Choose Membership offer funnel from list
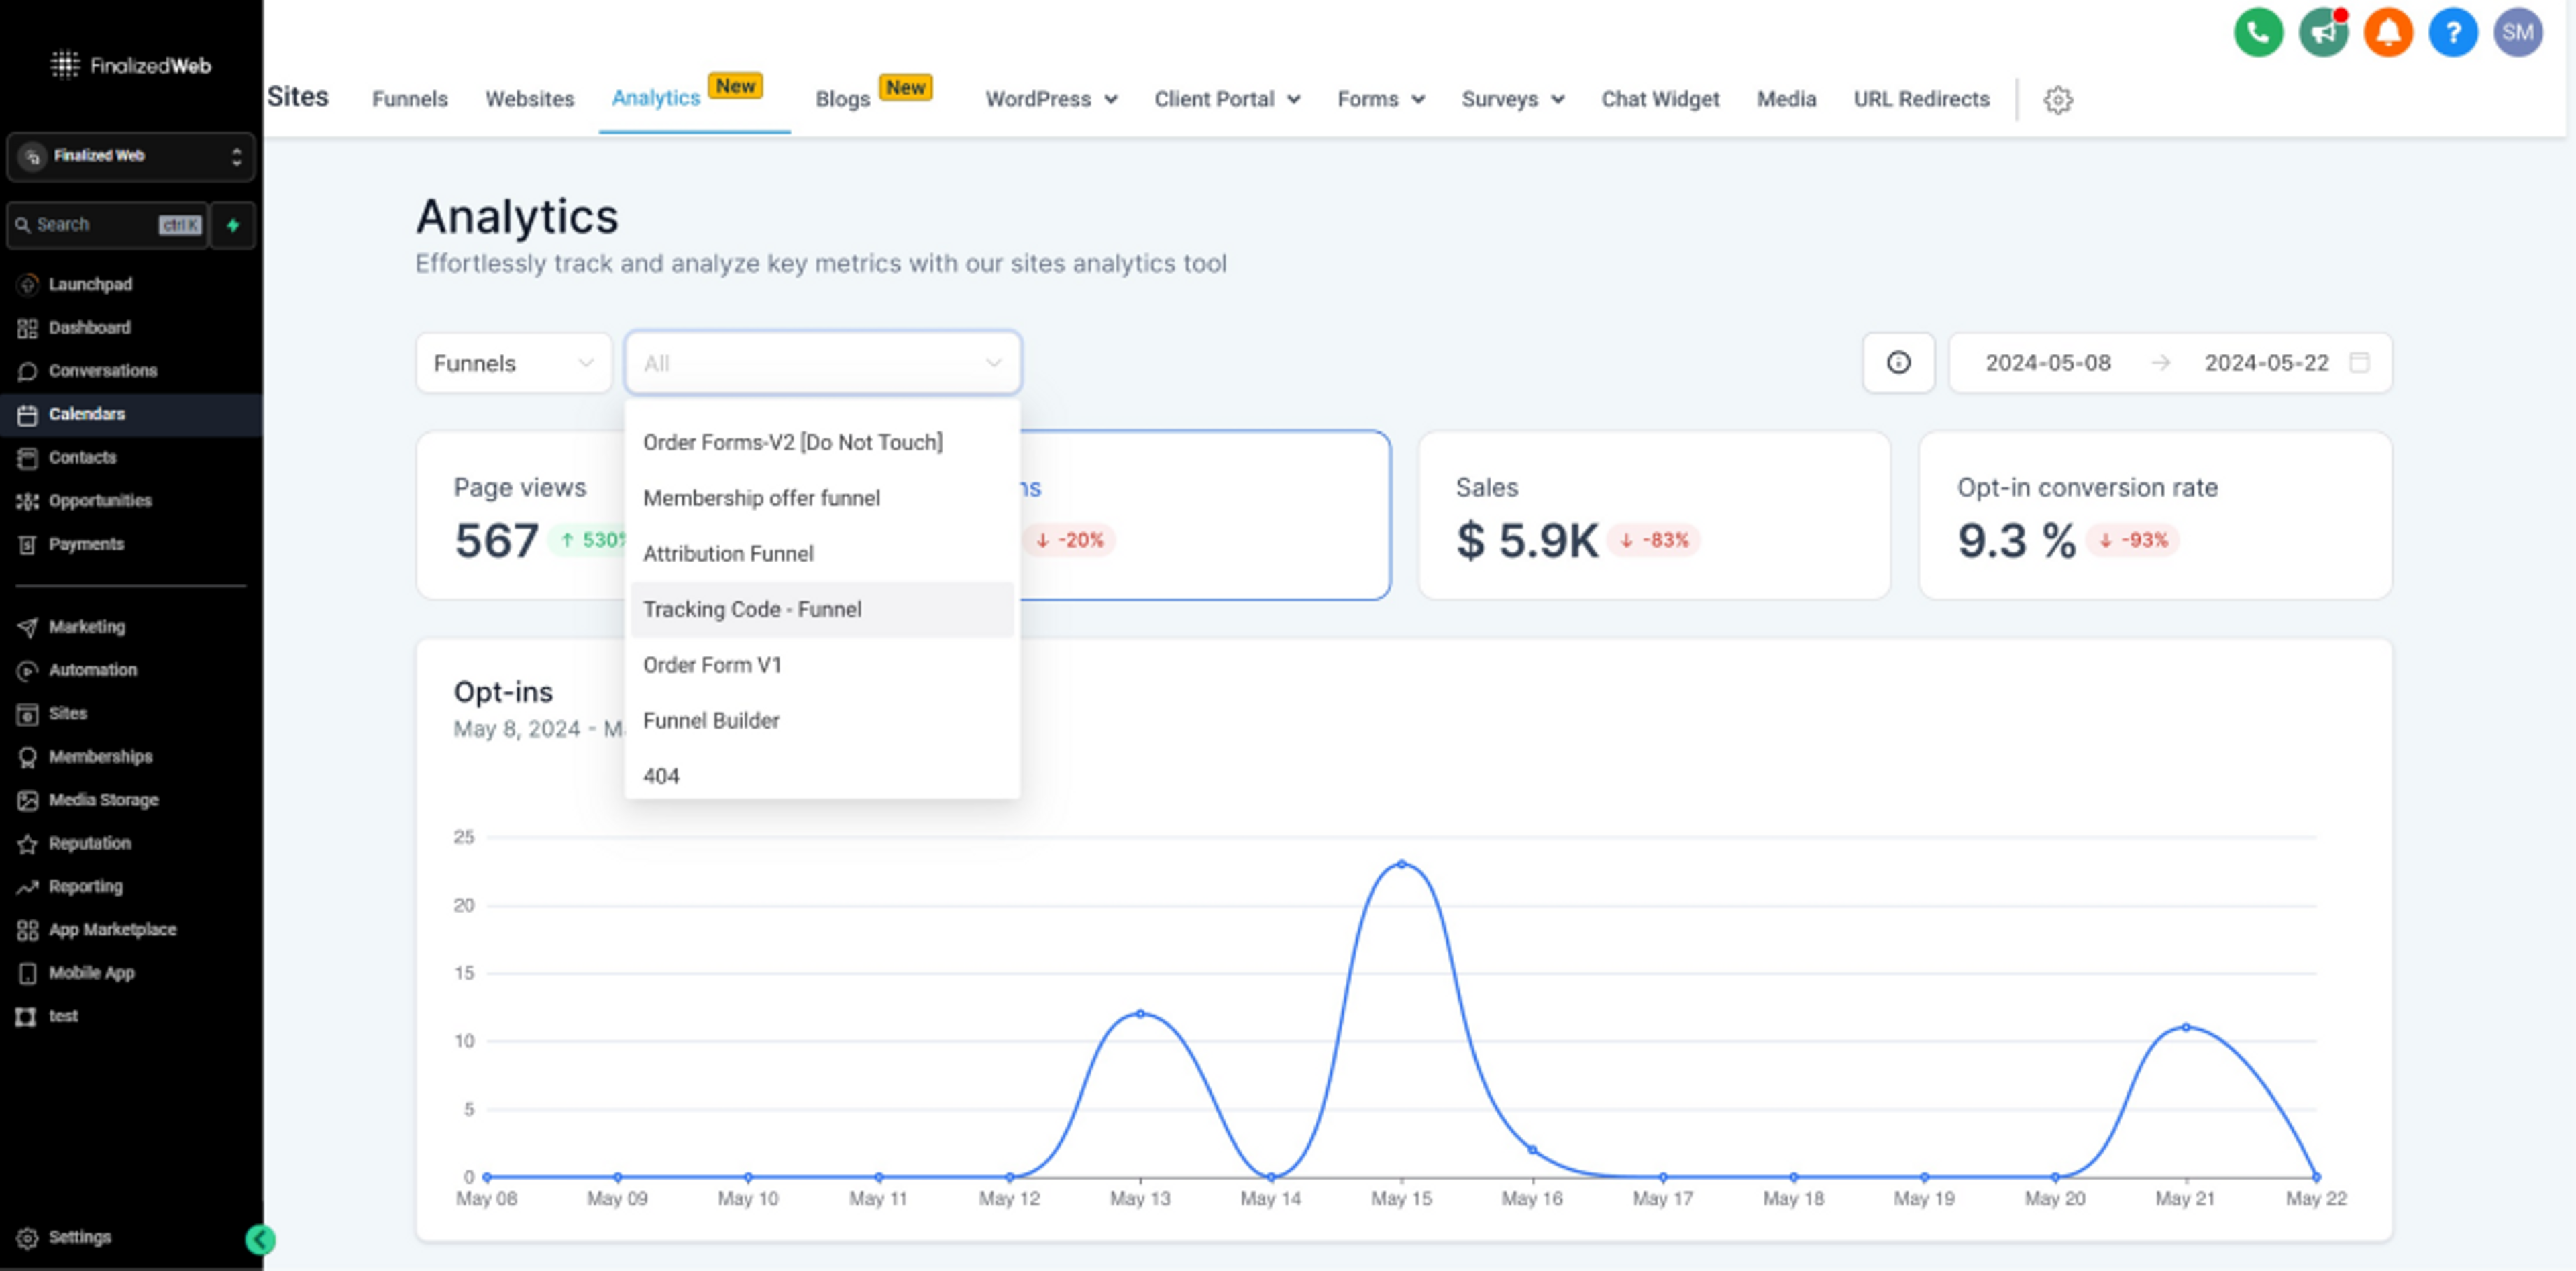Viewport: 2576px width, 1271px height. point(761,498)
